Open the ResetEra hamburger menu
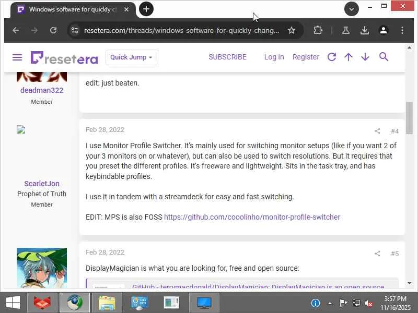418x313 pixels. (17, 57)
